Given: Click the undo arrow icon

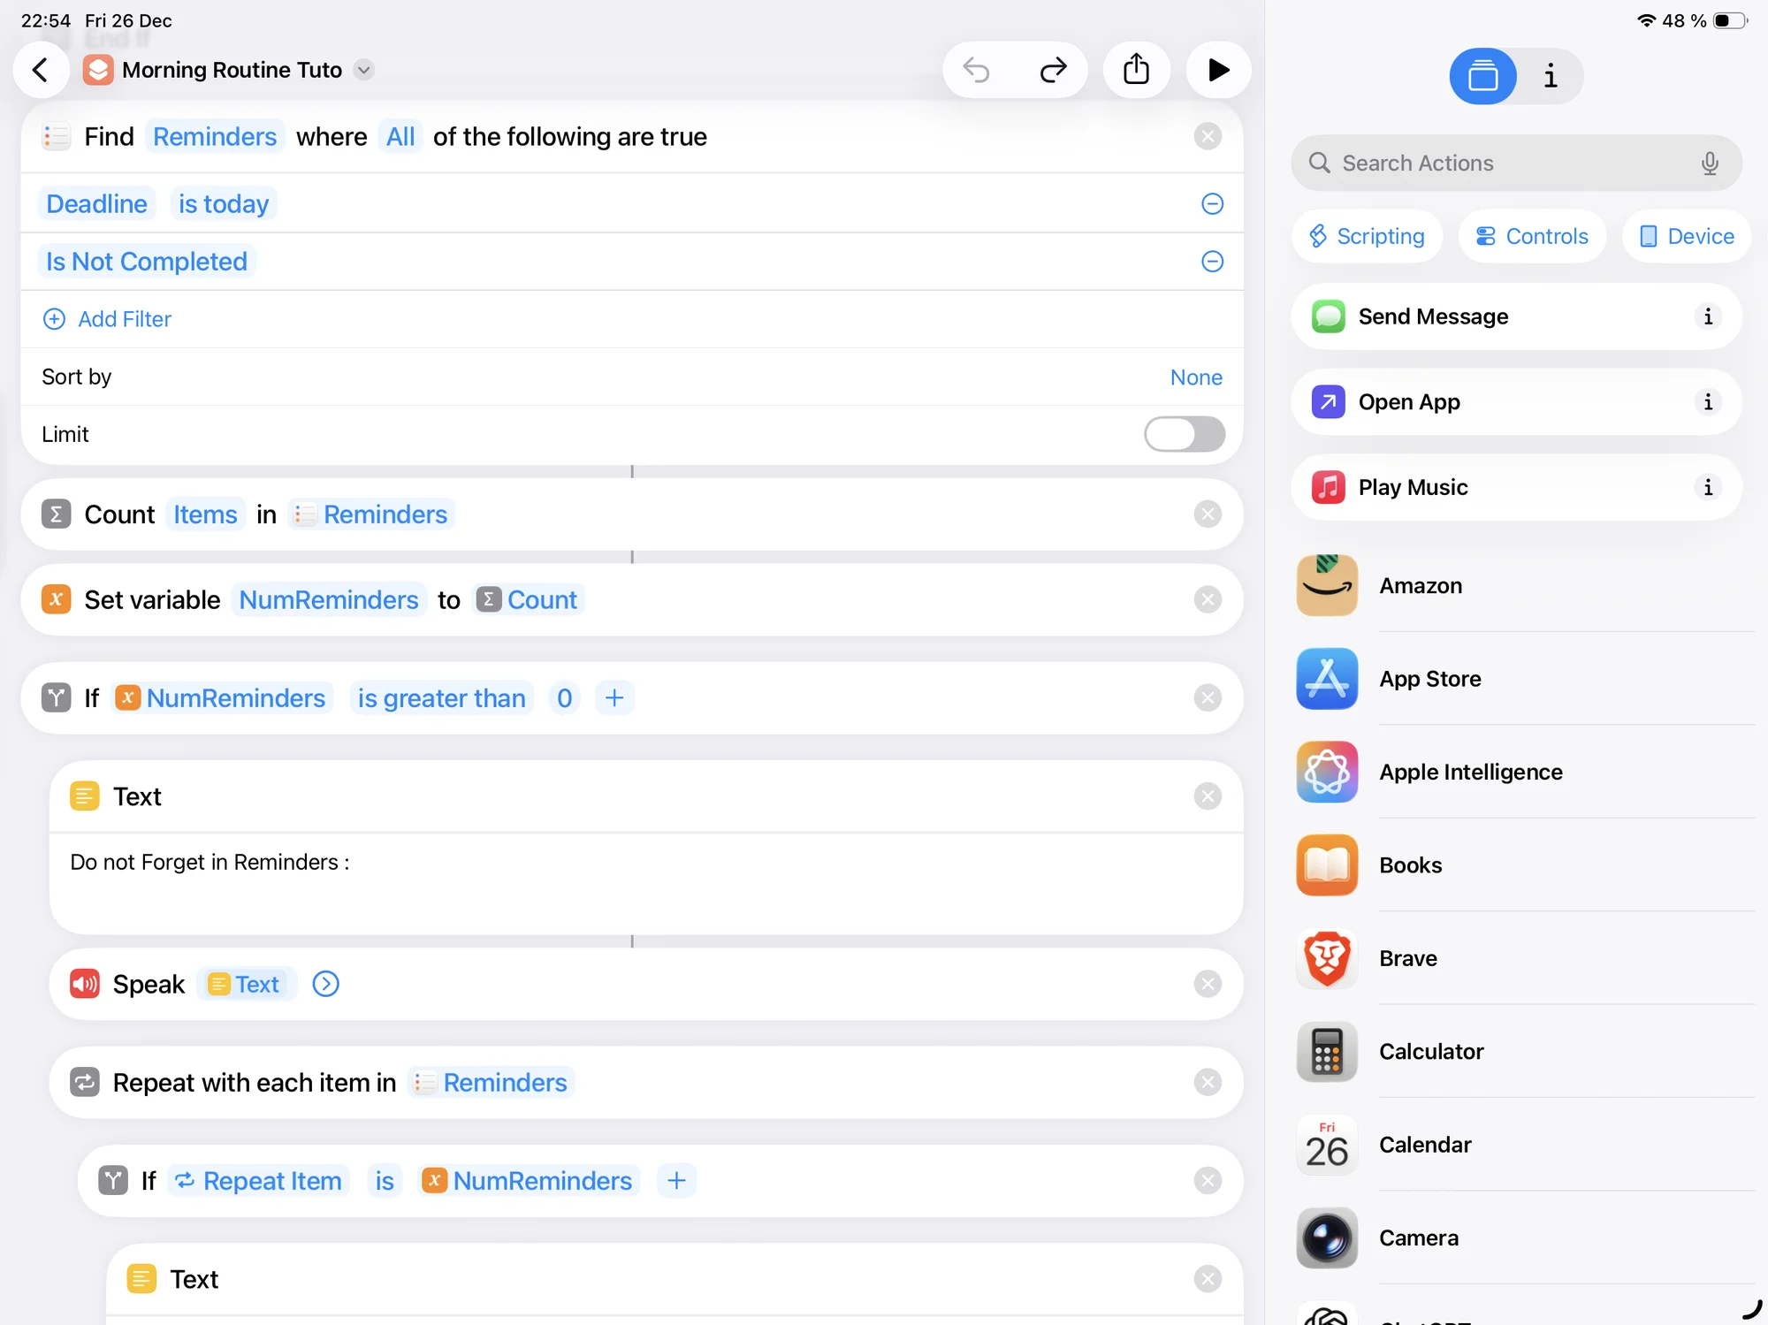Looking at the screenshot, I should (x=976, y=70).
